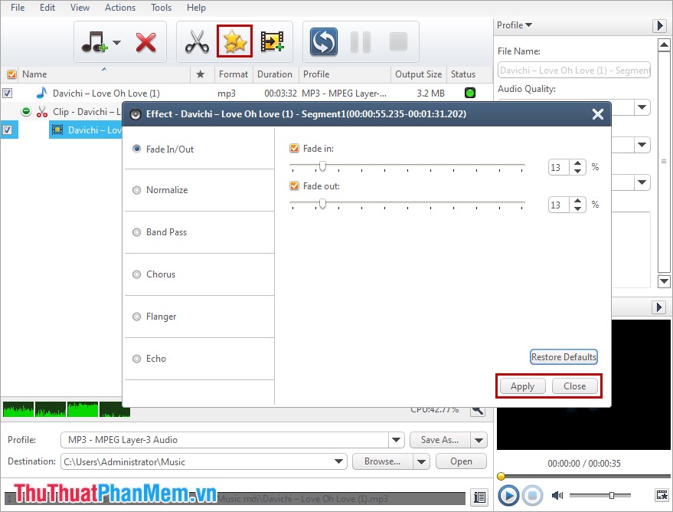Open the Actions menu
Viewport: 673px width, 512px height.
tap(119, 8)
